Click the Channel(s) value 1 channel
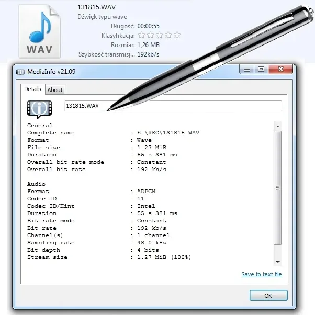Viewport: 315px width, 315px height. [x=153, y=235]
